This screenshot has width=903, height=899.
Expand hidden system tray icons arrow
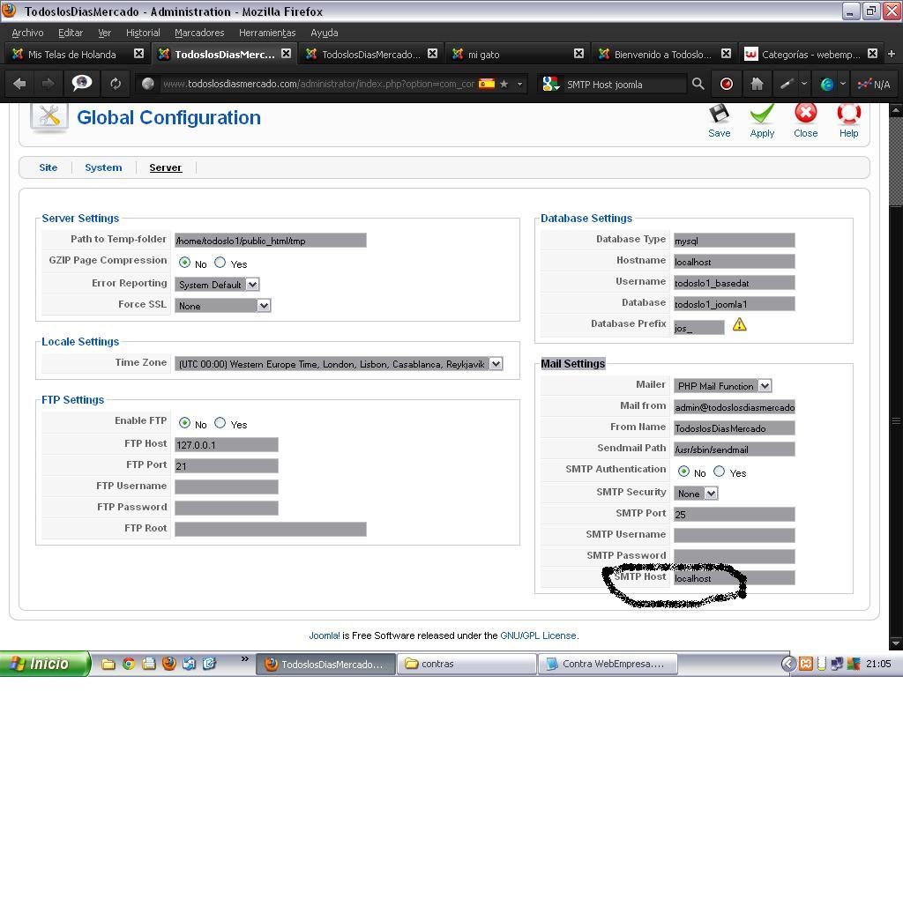[788, 664]
